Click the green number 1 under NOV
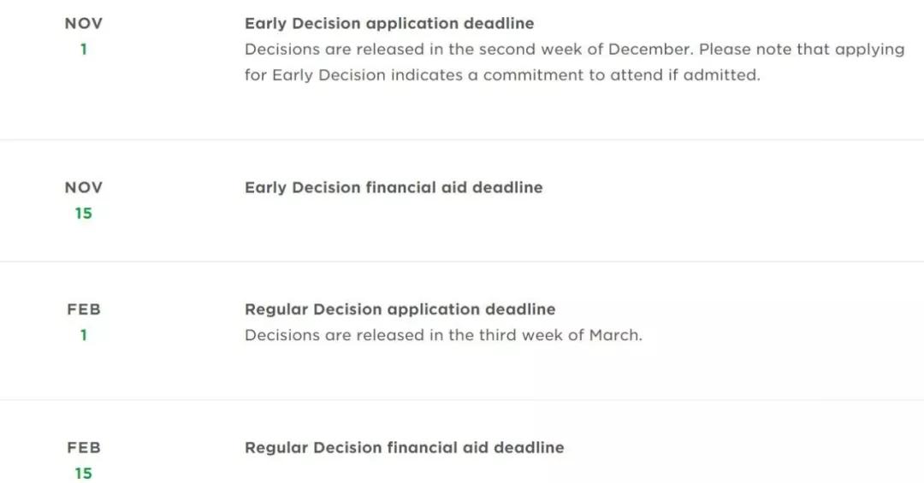This screenshot has height=483, width=924. point(84,50)
